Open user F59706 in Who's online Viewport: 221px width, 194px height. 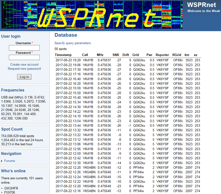(10, 192)
